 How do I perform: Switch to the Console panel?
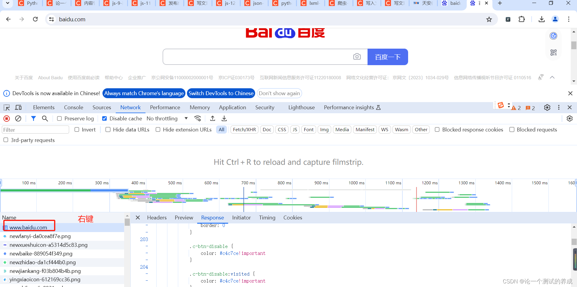[x=74, y=107]
